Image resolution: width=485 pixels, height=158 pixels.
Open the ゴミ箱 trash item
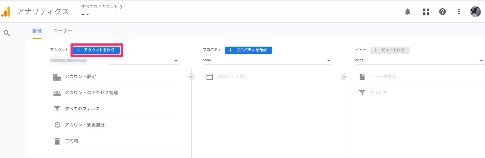71,141
